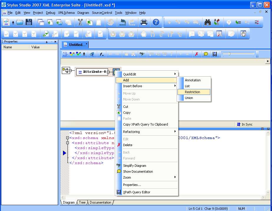Switch to the Tree tab
This screenshot has height=211, width=272.
click(x=82, y=202)
